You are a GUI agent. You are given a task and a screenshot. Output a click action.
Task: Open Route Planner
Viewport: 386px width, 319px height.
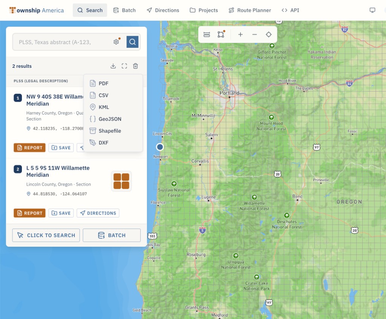pyautogui.click(x=250, y=10)
